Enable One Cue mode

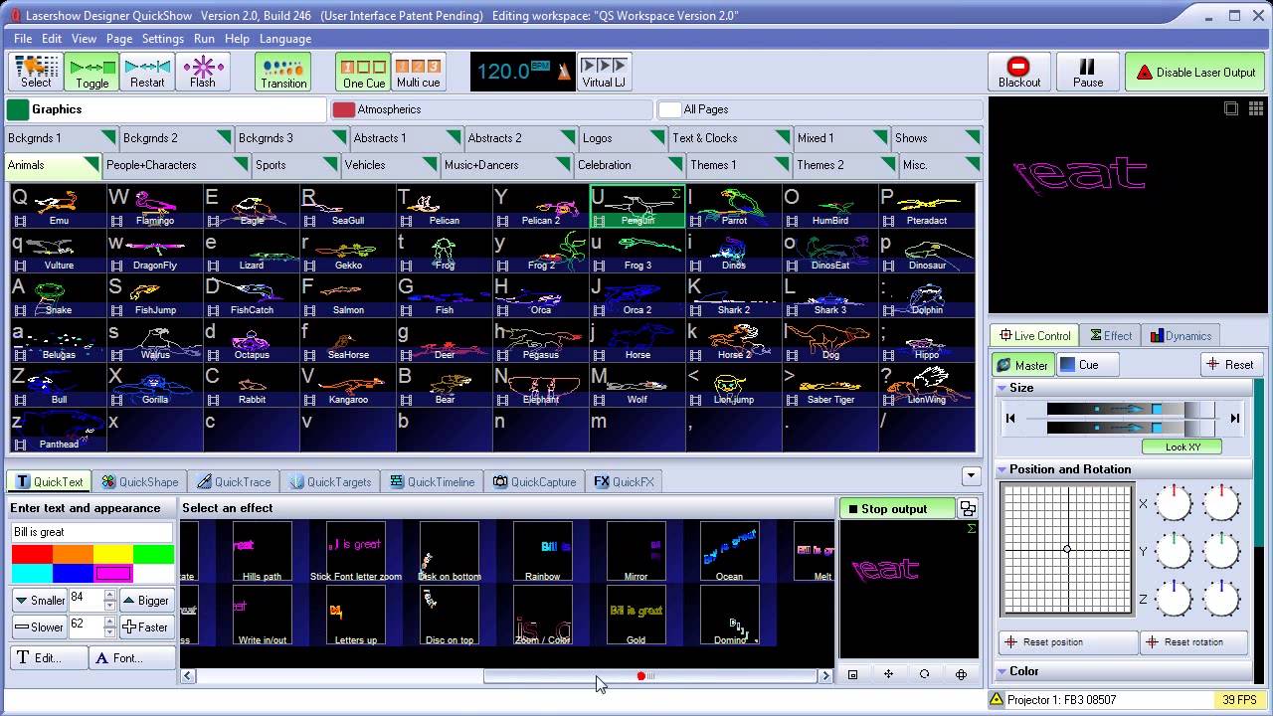tap(363, 72)
